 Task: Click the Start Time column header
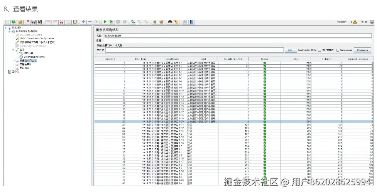pos(141,59)
